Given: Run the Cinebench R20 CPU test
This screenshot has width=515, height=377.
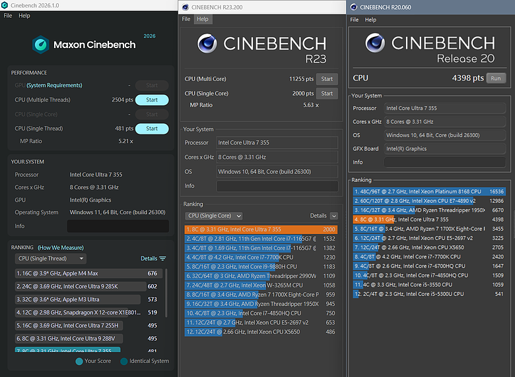Looking at the screenshot, I should [x=496, y=78].
